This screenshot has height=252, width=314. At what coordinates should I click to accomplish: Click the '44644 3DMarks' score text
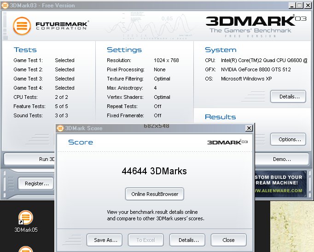tap(154, 171)
